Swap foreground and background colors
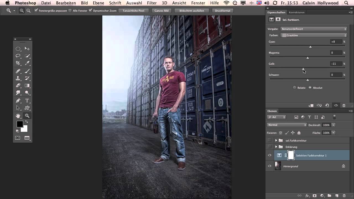Image resolution: width=354 pixels, height=199 pixels. pyautogui.click(x=27, y=122)
